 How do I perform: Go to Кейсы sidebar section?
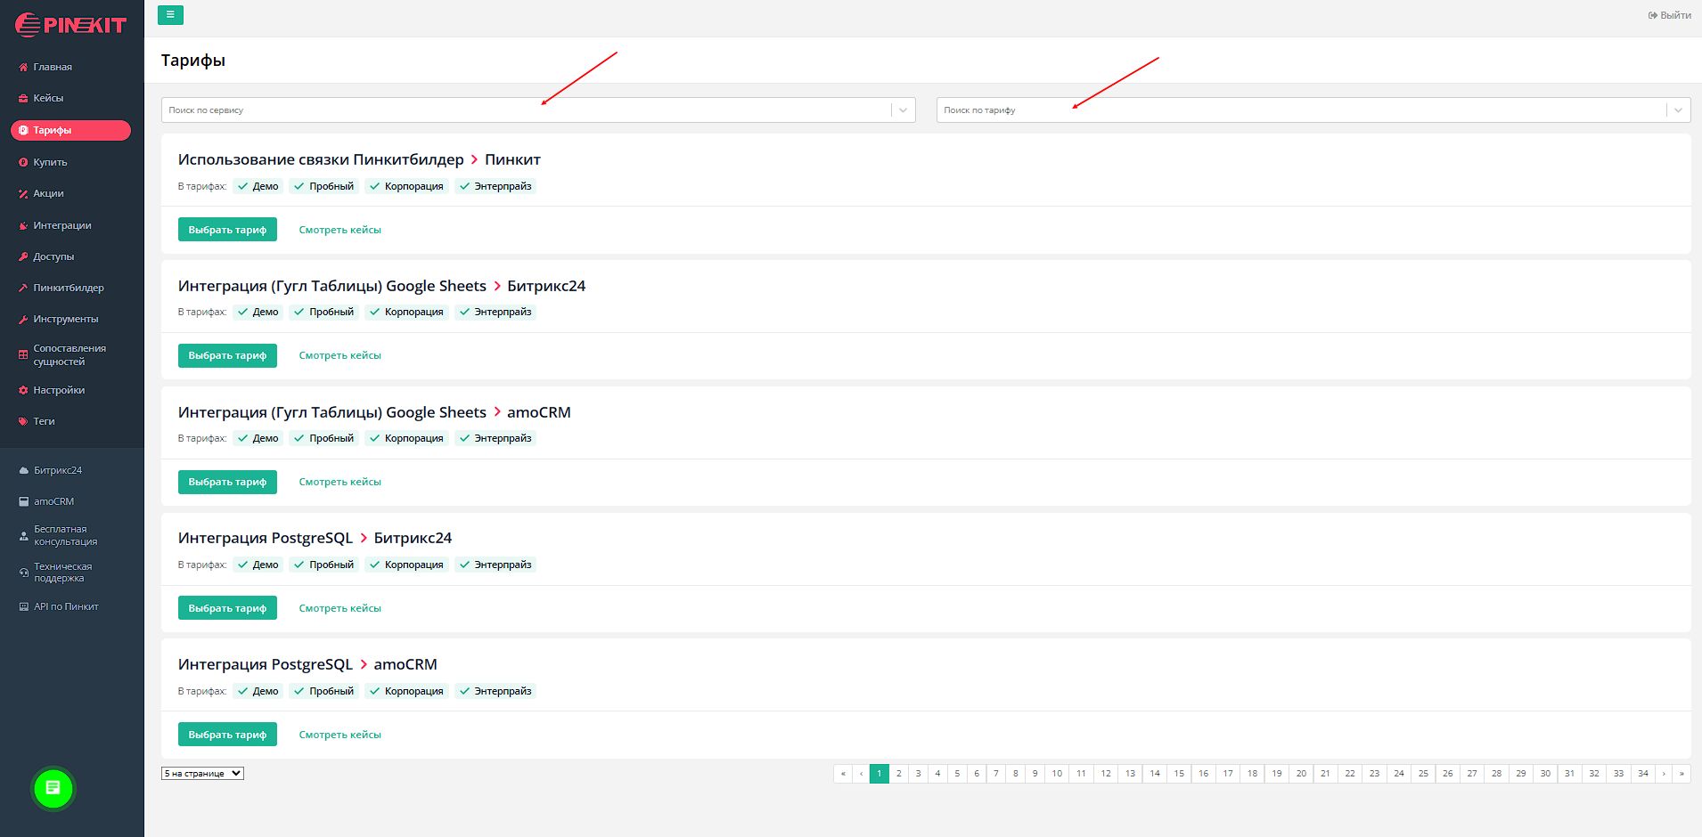point(48,98)
